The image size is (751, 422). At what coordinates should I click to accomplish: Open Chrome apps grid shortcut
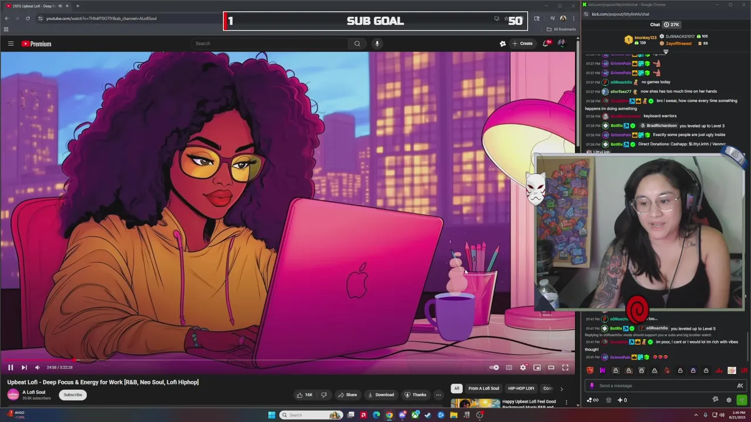point(6,29)
